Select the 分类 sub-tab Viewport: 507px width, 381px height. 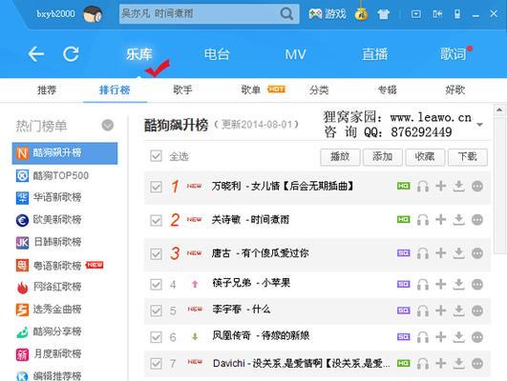pyautogui.click(x=319, y=90)
